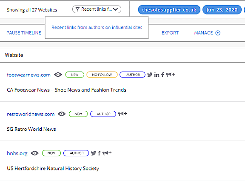This screenshot has height=184, width=245.
Task: Click PAUSE TIMELINE
Action: coord(24,33)
